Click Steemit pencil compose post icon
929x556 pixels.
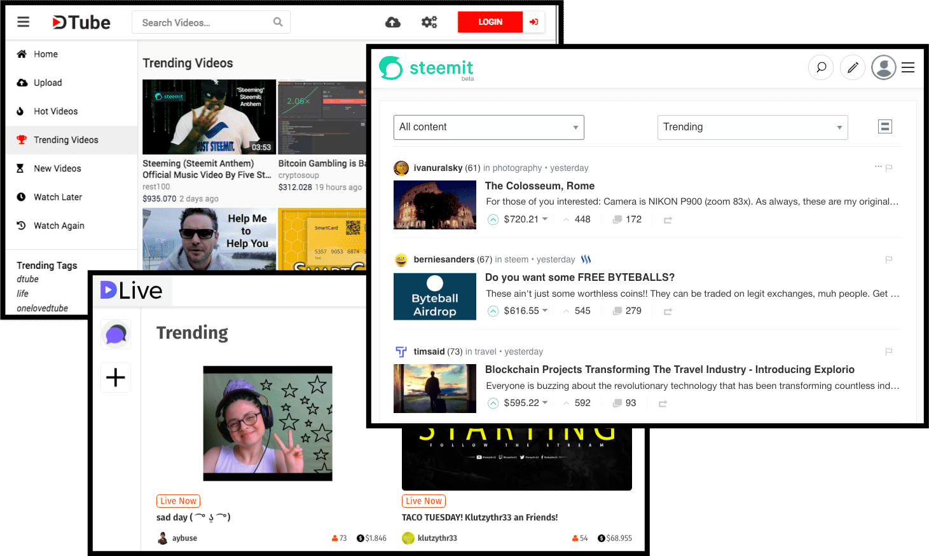(853, 67)
